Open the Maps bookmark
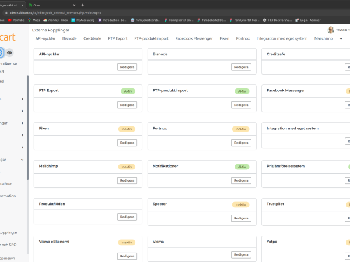350x262 pixels. coord(34,20)
